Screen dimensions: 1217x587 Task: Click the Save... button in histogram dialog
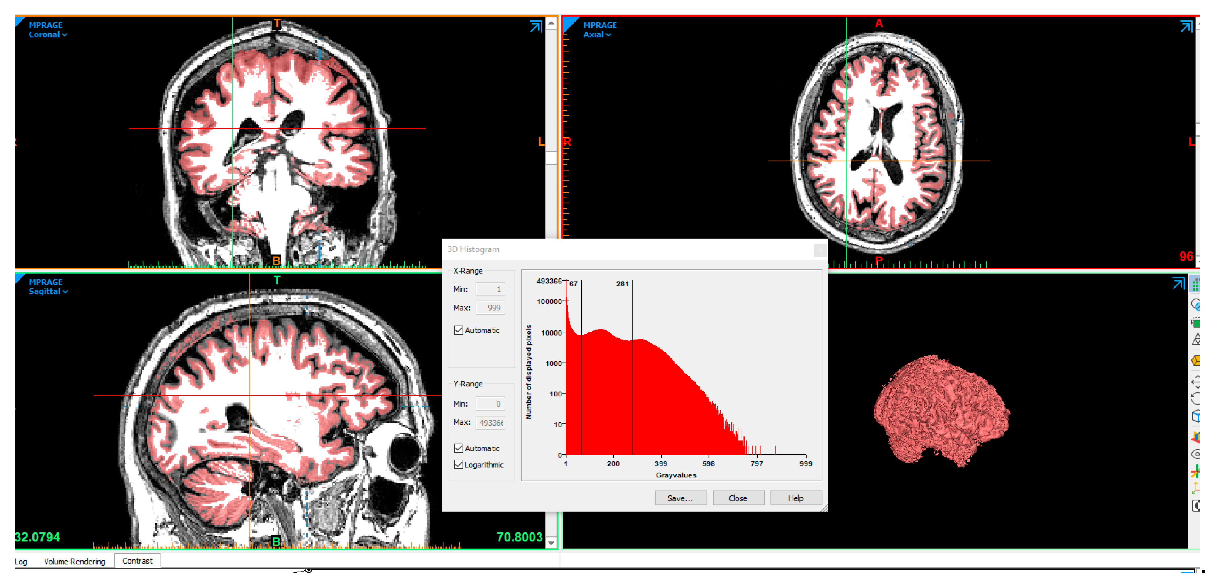click(680, 498)
